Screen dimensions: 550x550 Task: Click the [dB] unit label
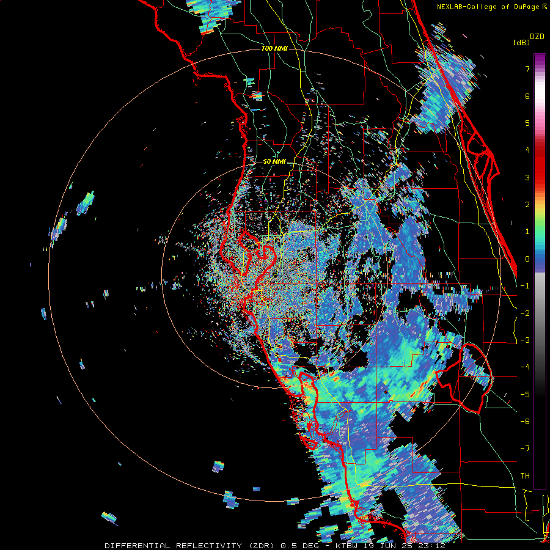[521, 43]
